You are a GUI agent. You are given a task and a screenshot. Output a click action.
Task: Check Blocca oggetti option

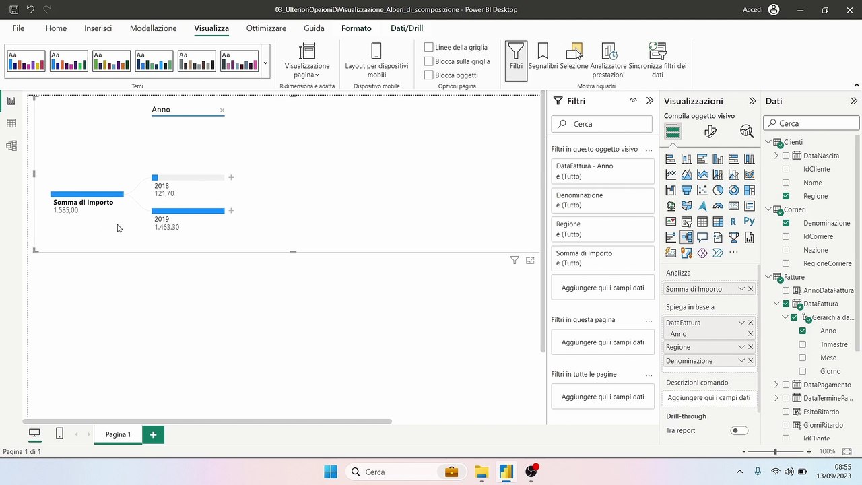429,75
